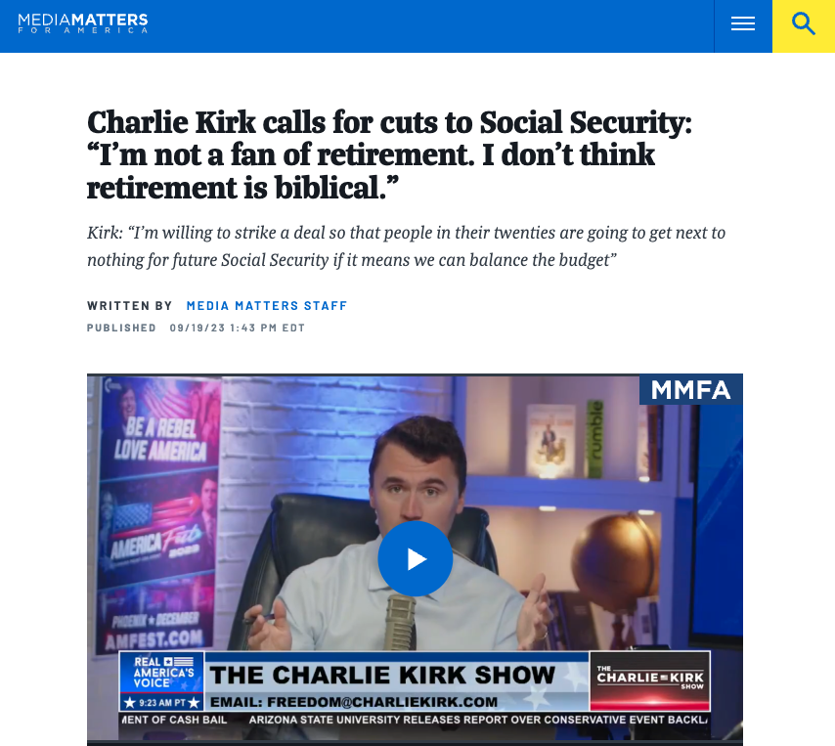Click the microphone in the video frame
835x746 pixels.
point(401,622)
